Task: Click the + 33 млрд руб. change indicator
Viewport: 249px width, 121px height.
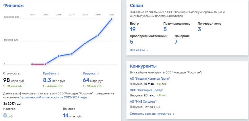Action: coord(92,86)
